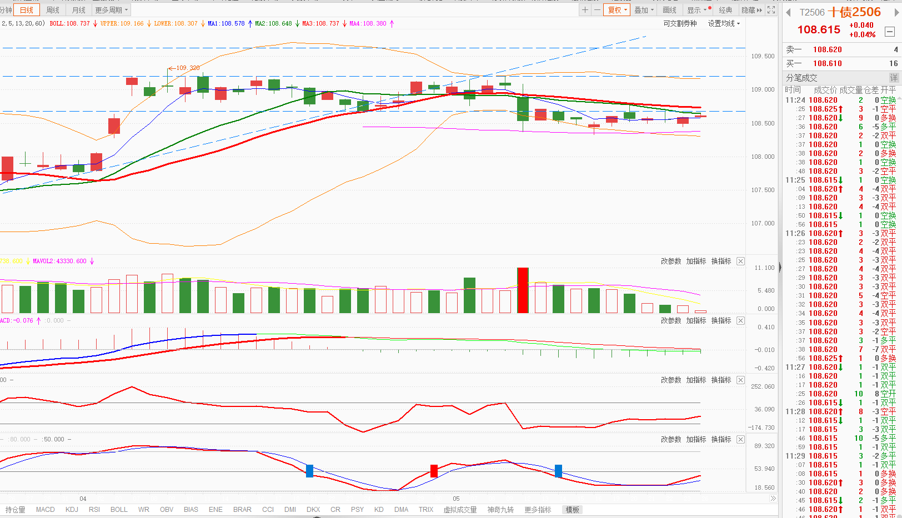Open 模板 template button

click(573, 510)
